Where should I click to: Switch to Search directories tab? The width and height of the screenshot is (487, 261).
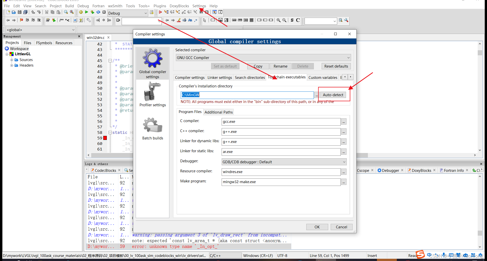tap(250, 77)
